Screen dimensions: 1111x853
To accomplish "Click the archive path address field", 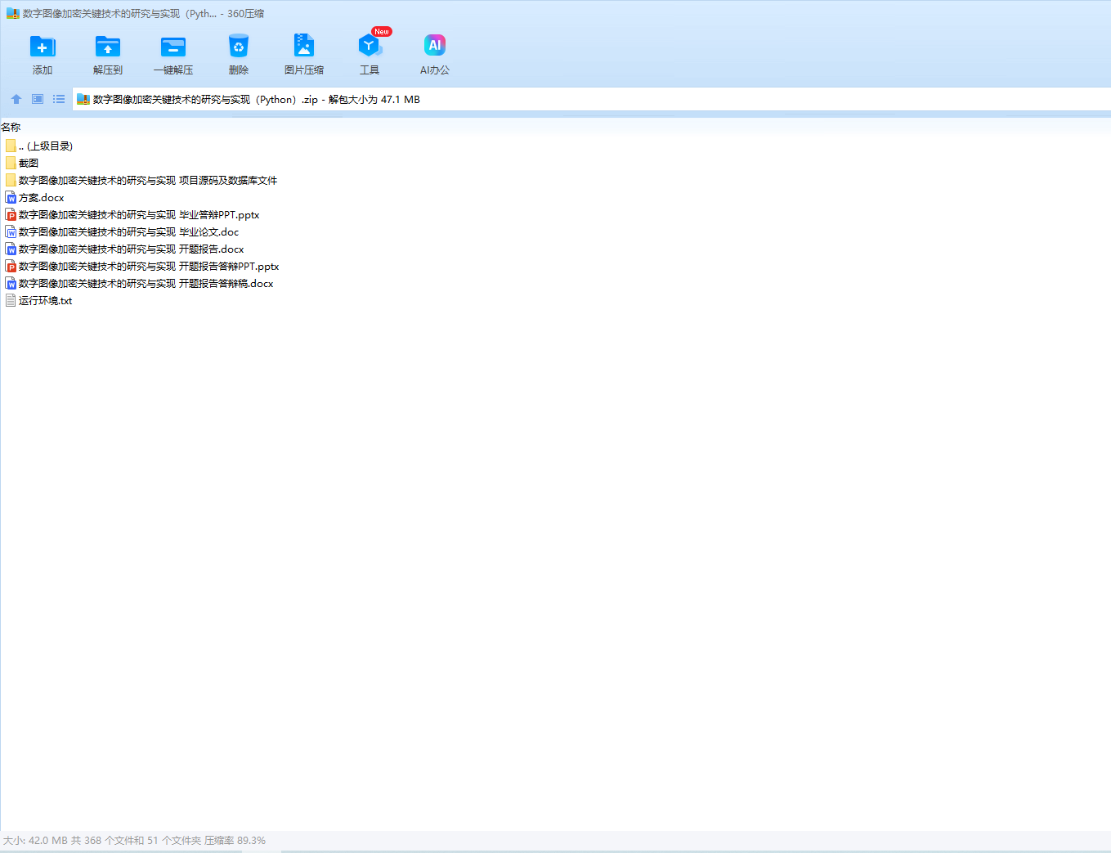I will pyautogui.click(x=592, y=99).
